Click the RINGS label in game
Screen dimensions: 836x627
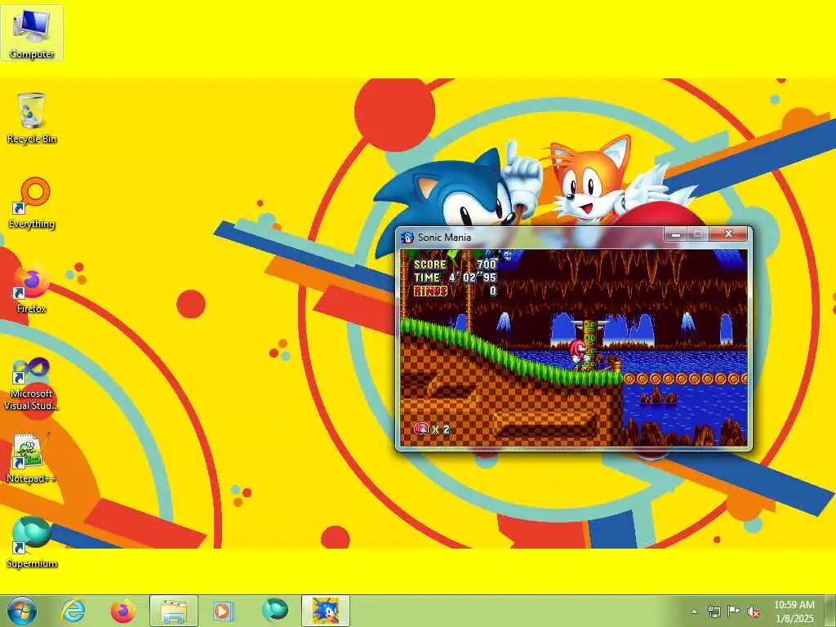click(429, 291)
